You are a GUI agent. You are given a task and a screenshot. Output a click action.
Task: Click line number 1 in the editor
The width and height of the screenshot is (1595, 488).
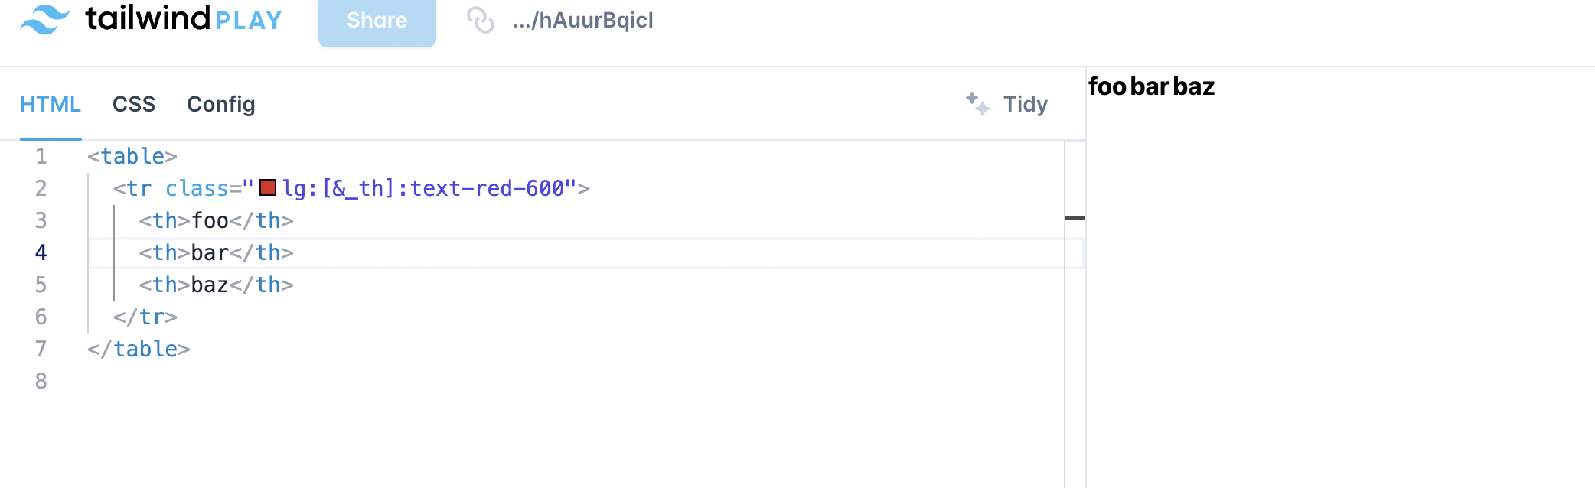(41, 156)
